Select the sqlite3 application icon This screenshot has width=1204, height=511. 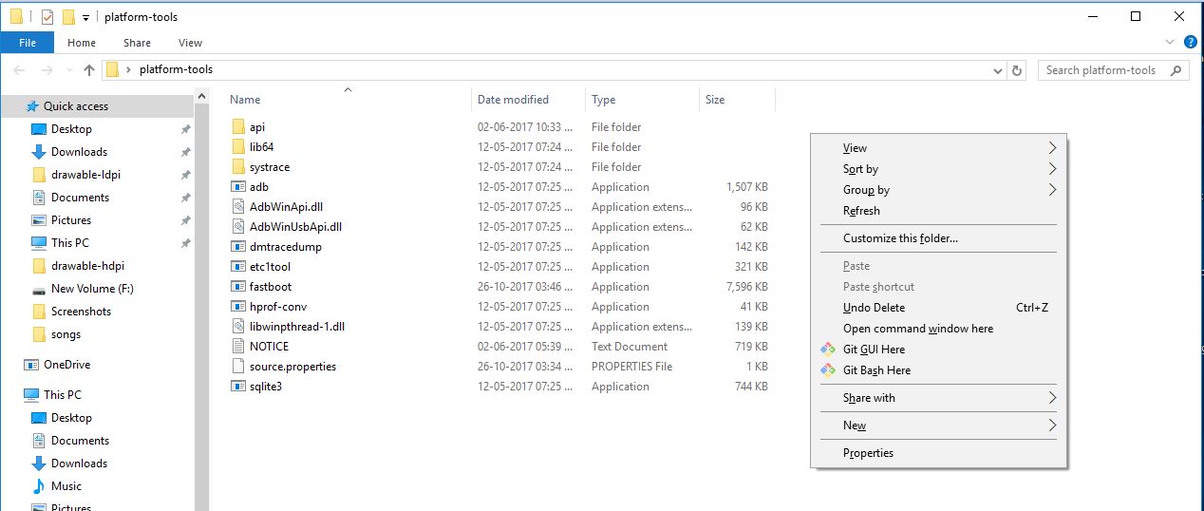tap(238, 387)
